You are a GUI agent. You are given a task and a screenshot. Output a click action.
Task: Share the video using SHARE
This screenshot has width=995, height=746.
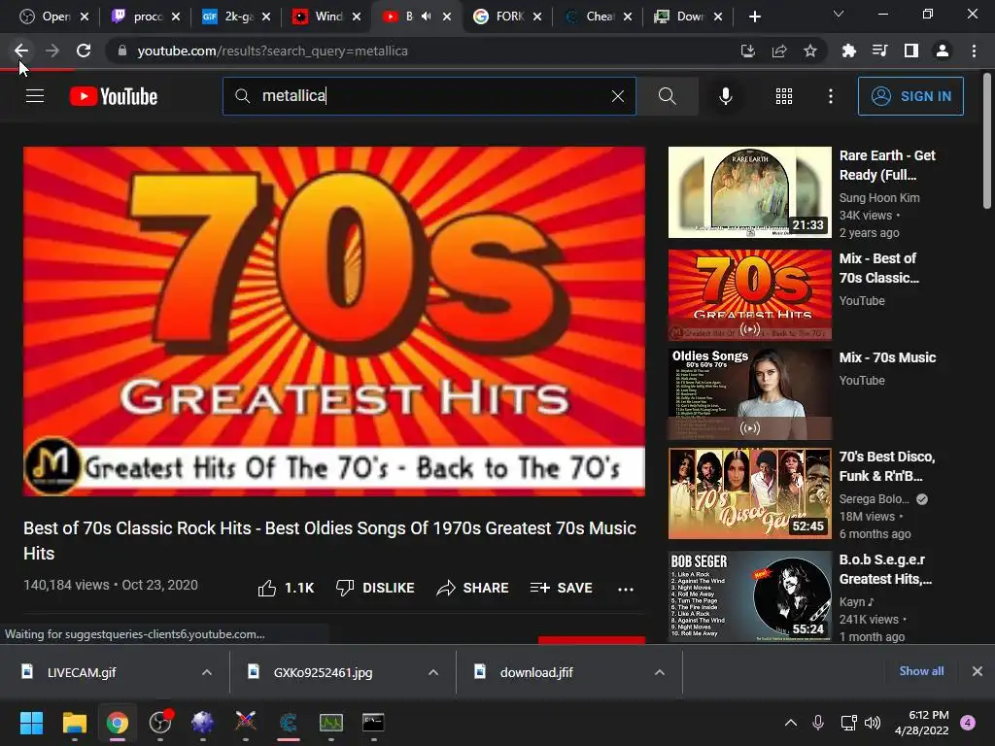(x=473, y=588)
